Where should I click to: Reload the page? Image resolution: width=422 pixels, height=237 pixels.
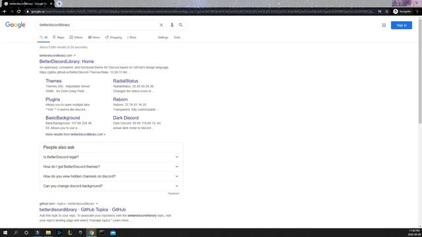tap(18, 12)
